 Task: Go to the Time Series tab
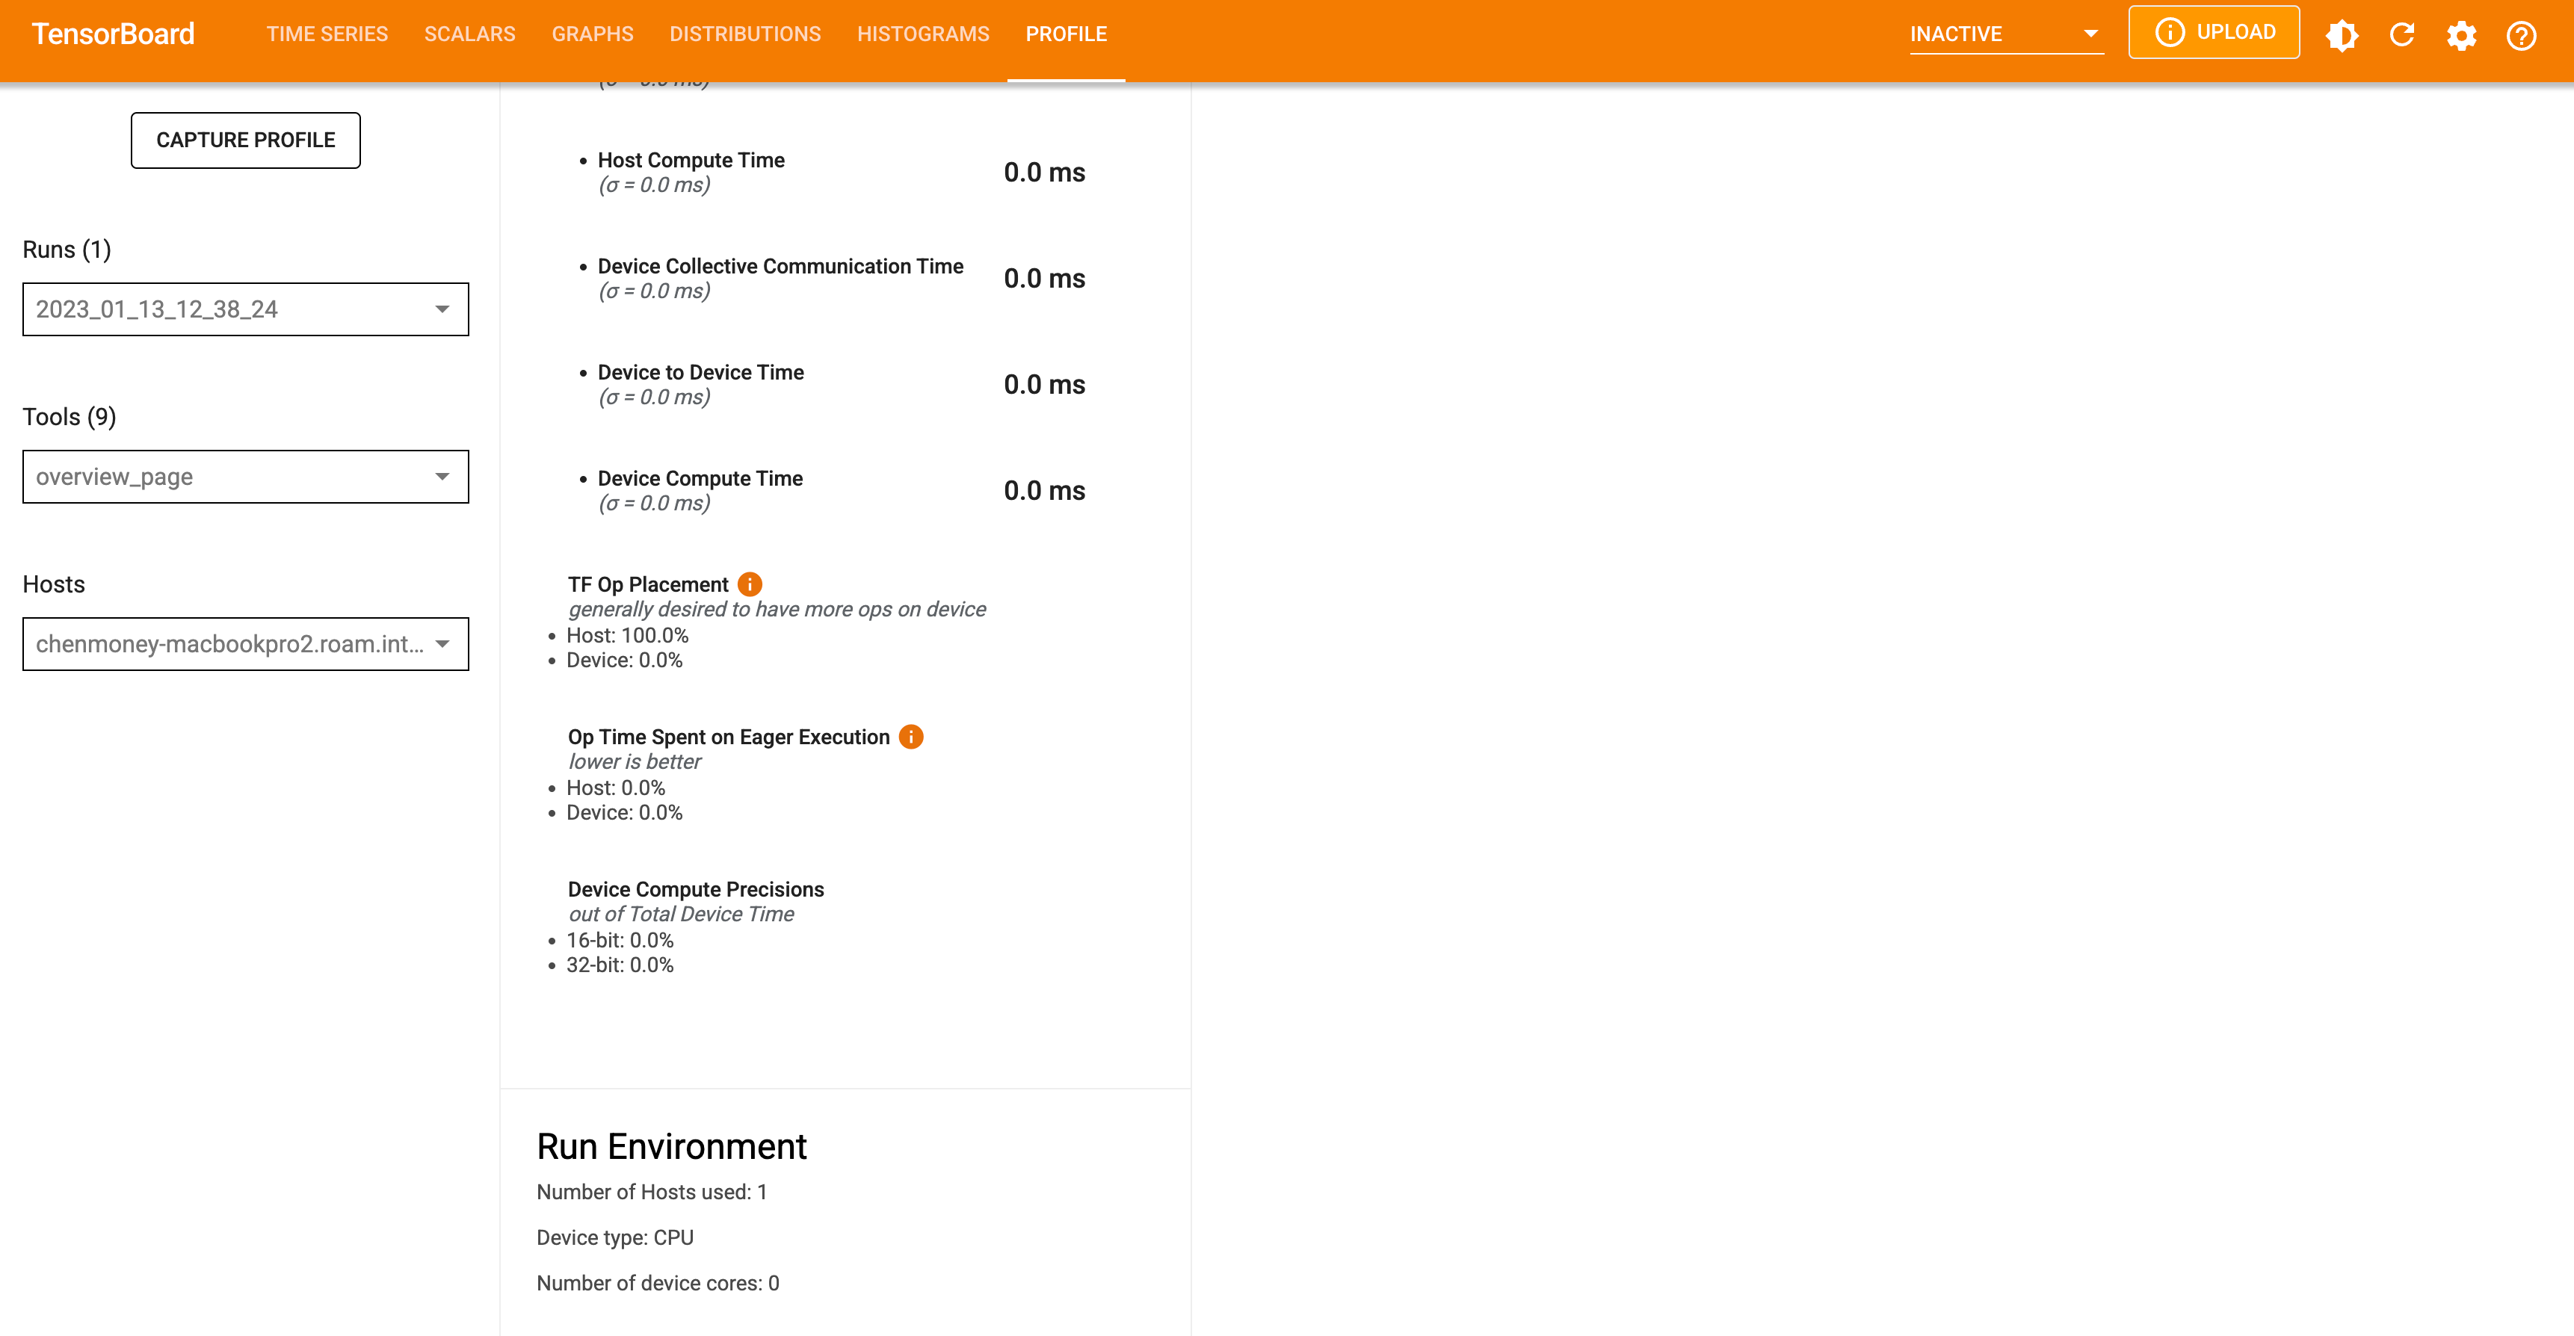[327, 34]
